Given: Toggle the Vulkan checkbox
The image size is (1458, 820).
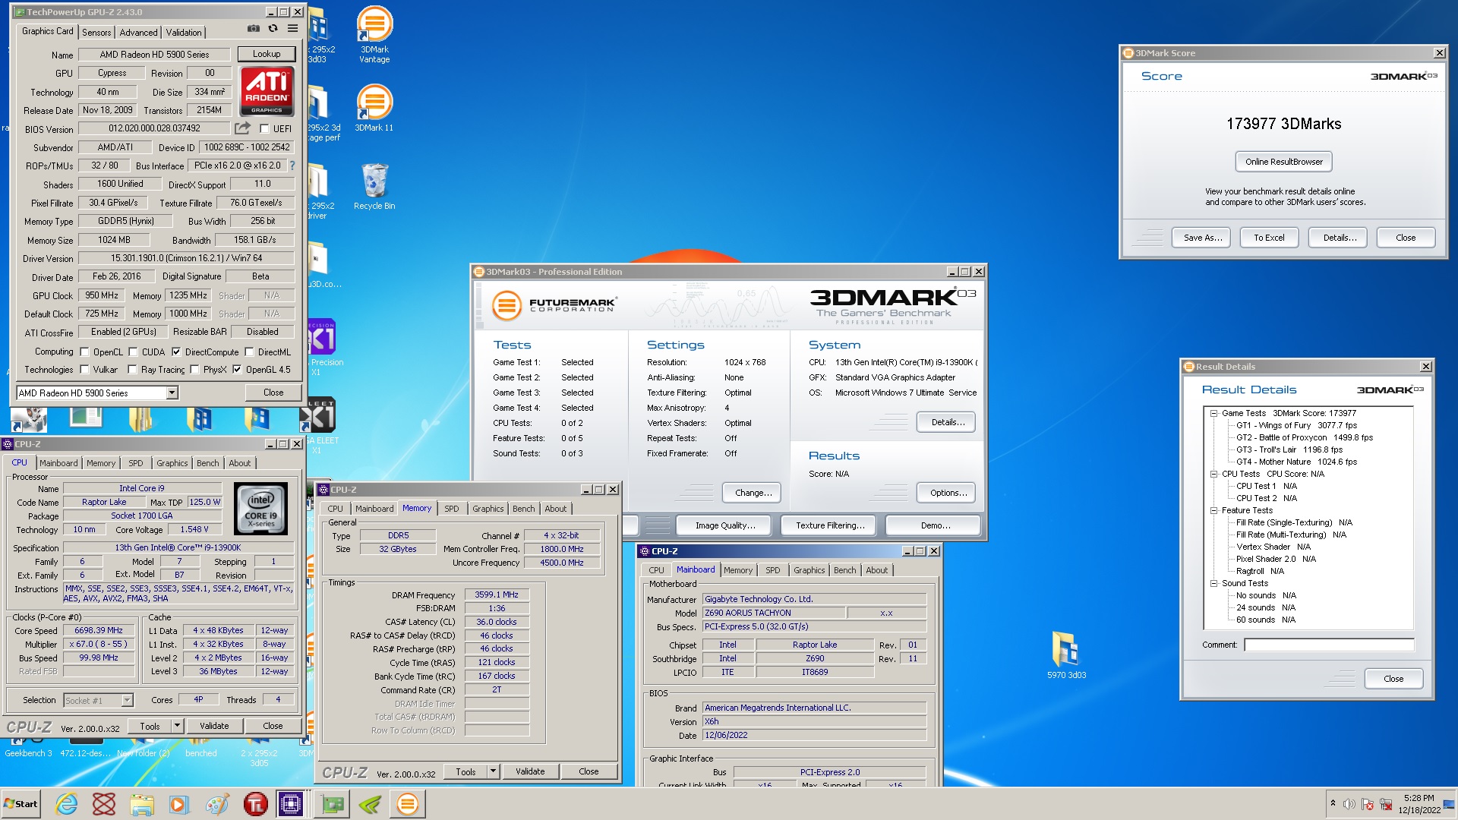Looking at the screenshot, I should coord(84,370).
